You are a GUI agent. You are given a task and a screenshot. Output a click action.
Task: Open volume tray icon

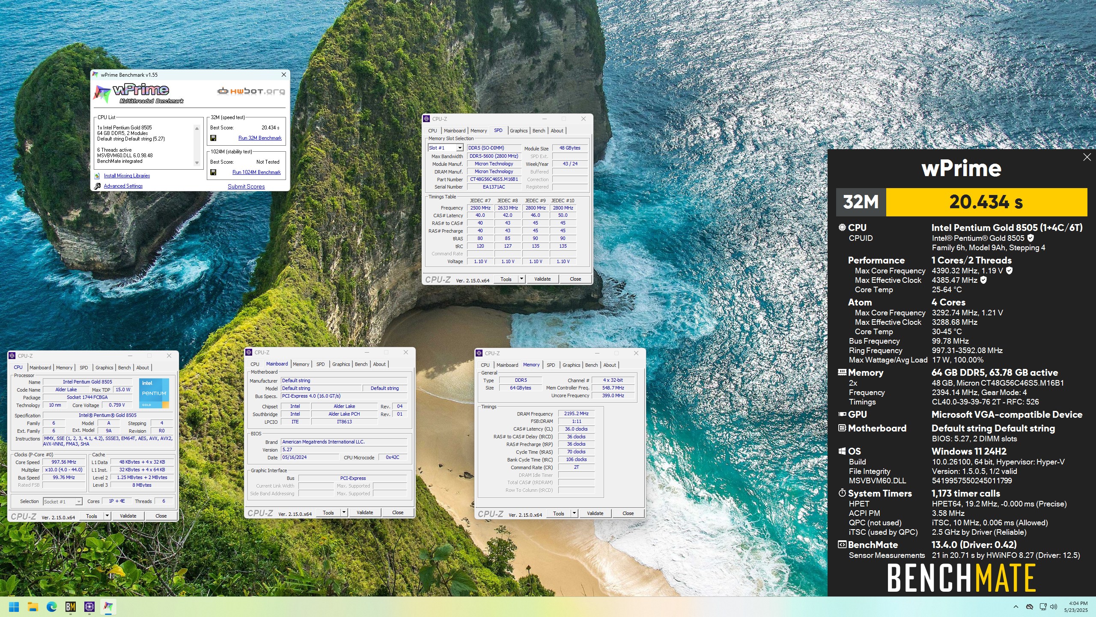point(1054,607)
